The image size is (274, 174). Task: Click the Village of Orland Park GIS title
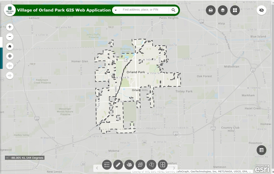pos(64,10)
